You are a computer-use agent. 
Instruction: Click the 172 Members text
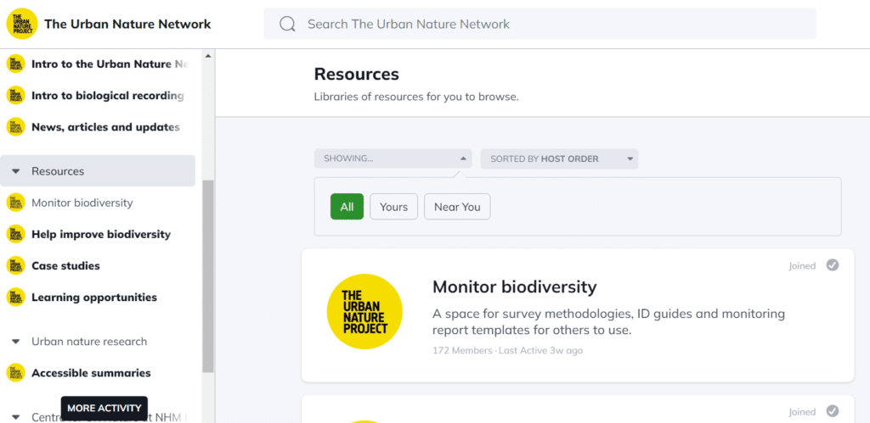tap(462, 350)
